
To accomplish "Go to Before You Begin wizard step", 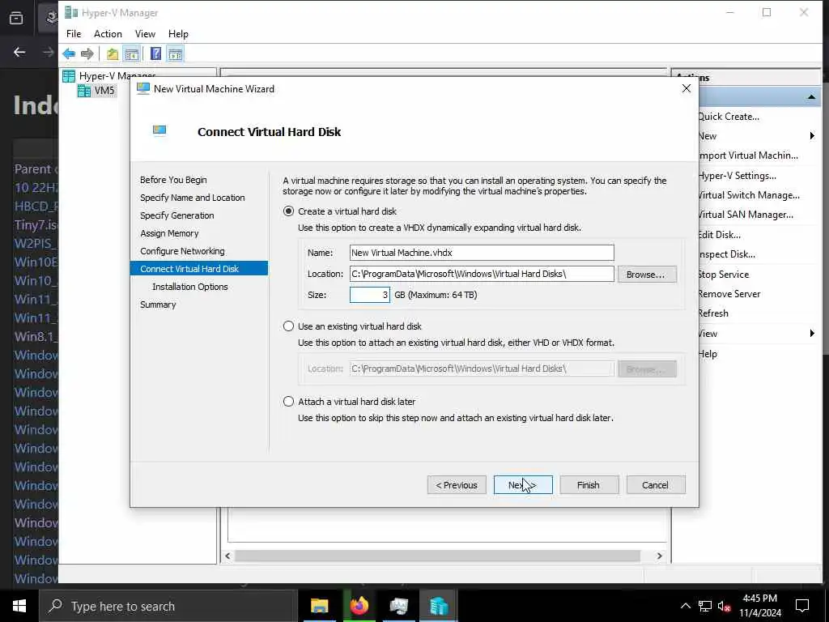I will 173,180.
